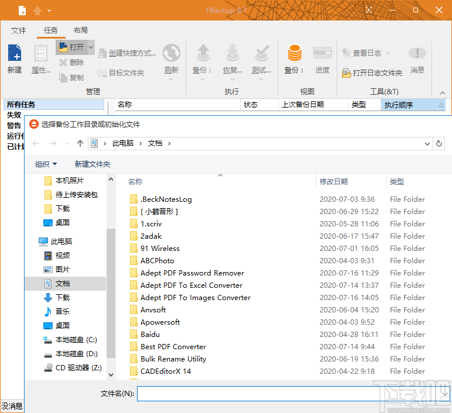Select the Progress (进度) view icon
452x413 pixels.
(x=322, y=53)
